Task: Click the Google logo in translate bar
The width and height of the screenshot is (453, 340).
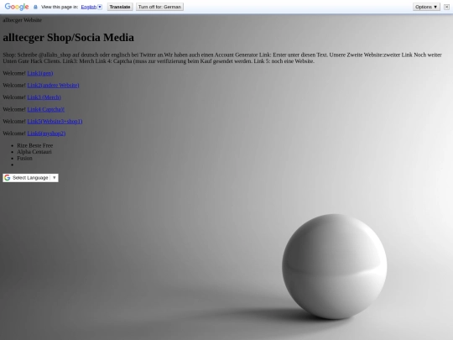Action: 17,7
